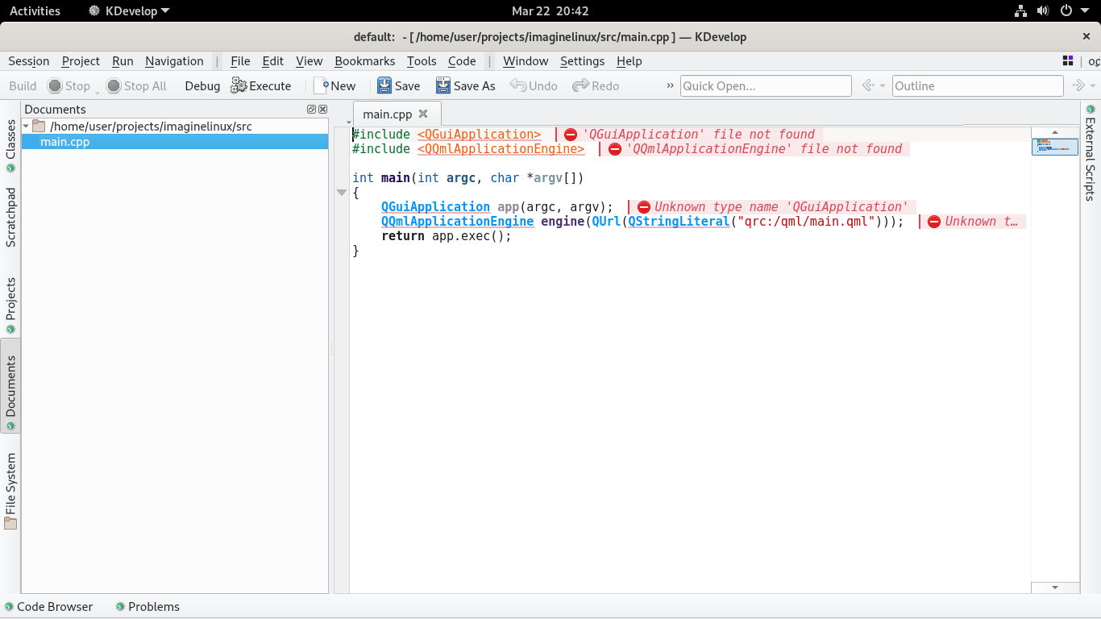The image size is (1101, 619).
Task: Create a New file from the toolbar
Action: click(x=334, y=86)
